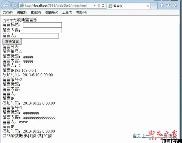This screenshot has width=182, height=143.
Task: Click the 留言内容 input field
Action: [x=42, y=30]
